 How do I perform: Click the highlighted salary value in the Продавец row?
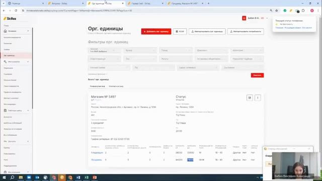pyautogui.click(x=190, y=160)
